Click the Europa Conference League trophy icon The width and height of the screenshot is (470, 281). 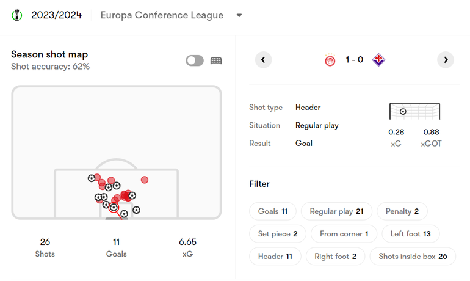coord(17,15)
